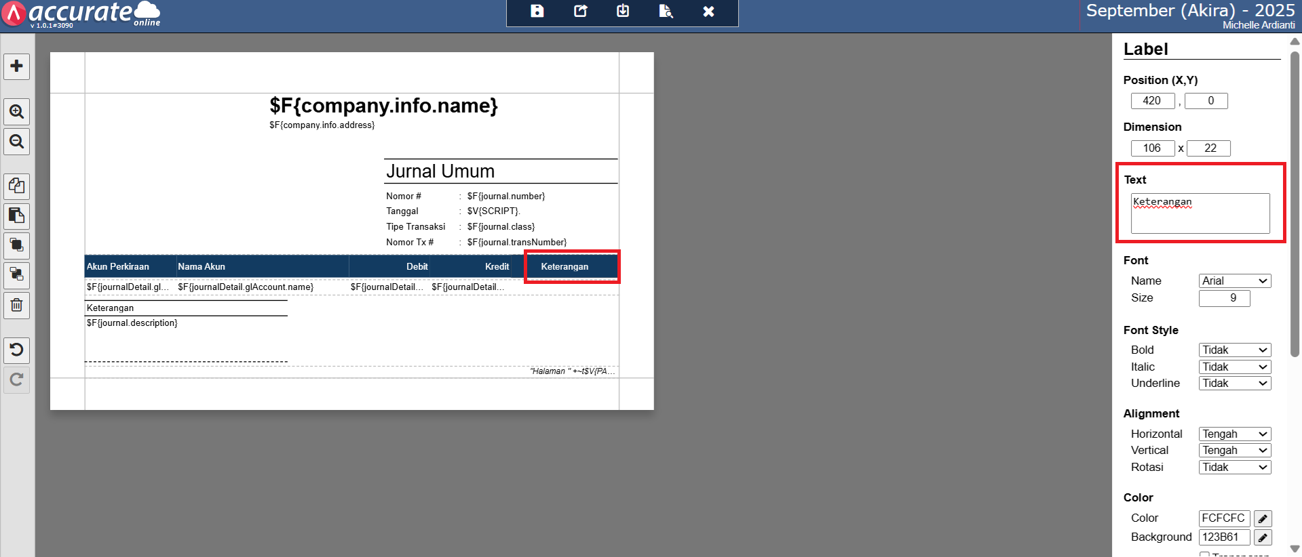Screen dimensions: 1302x557
Task: Click the download/import icon in top toolbar
Action: tap(623, 12)
